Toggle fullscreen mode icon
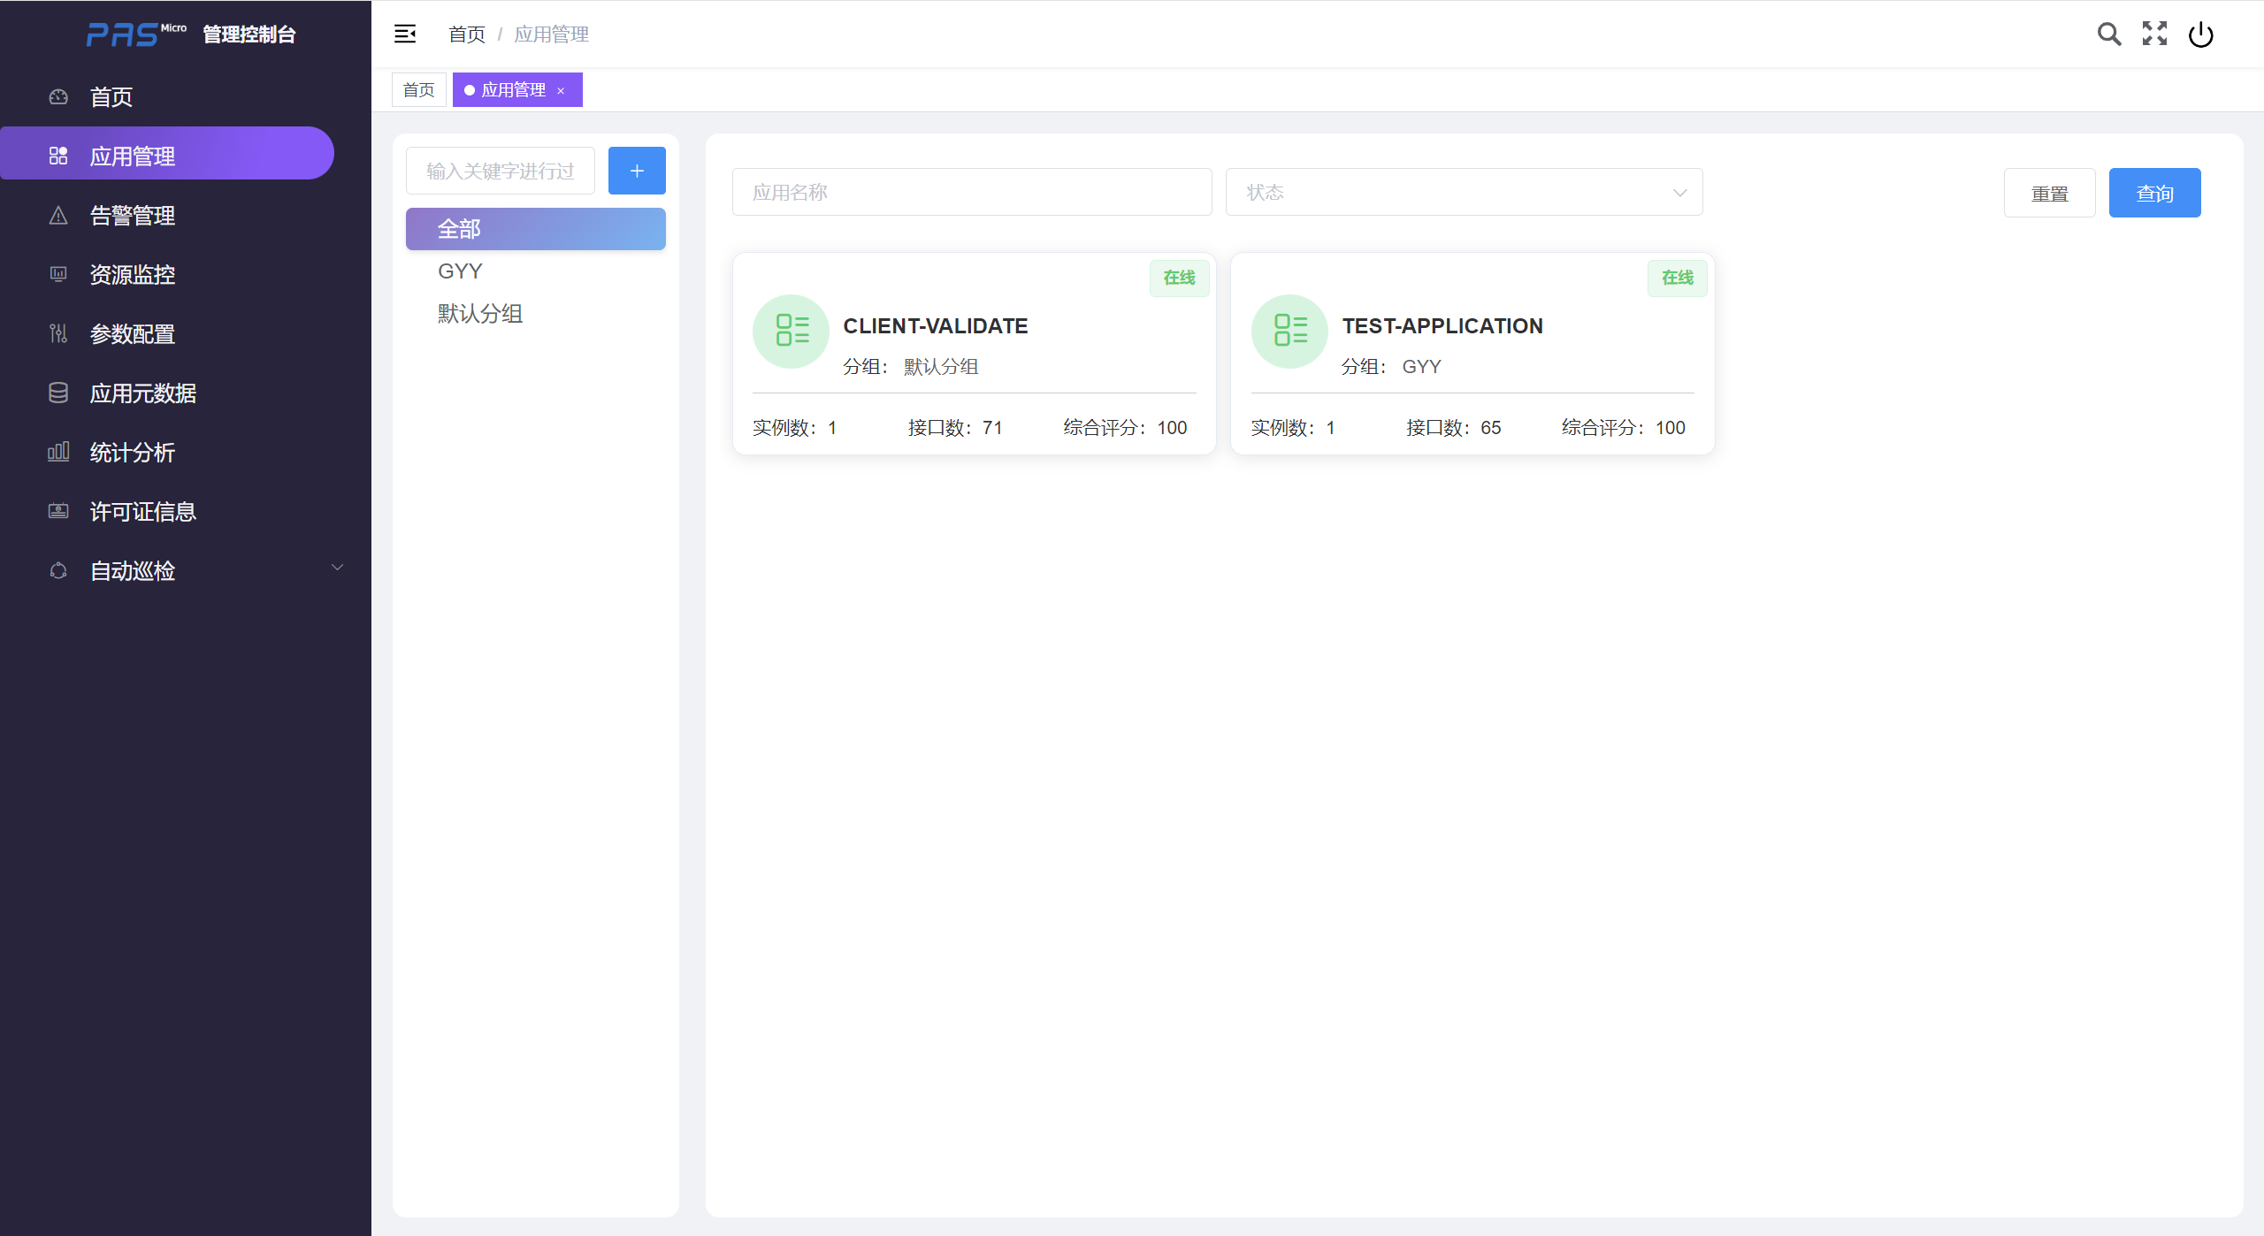Viewport: 2264px width, 1236px height. tap(2154, 34)
